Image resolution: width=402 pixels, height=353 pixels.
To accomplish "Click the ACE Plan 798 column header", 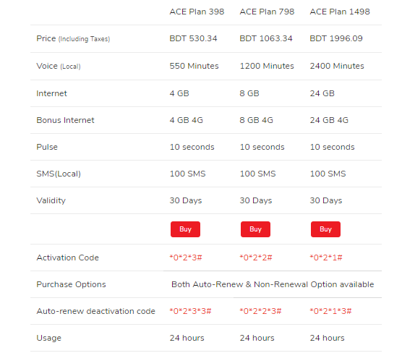I will [267, 12].
